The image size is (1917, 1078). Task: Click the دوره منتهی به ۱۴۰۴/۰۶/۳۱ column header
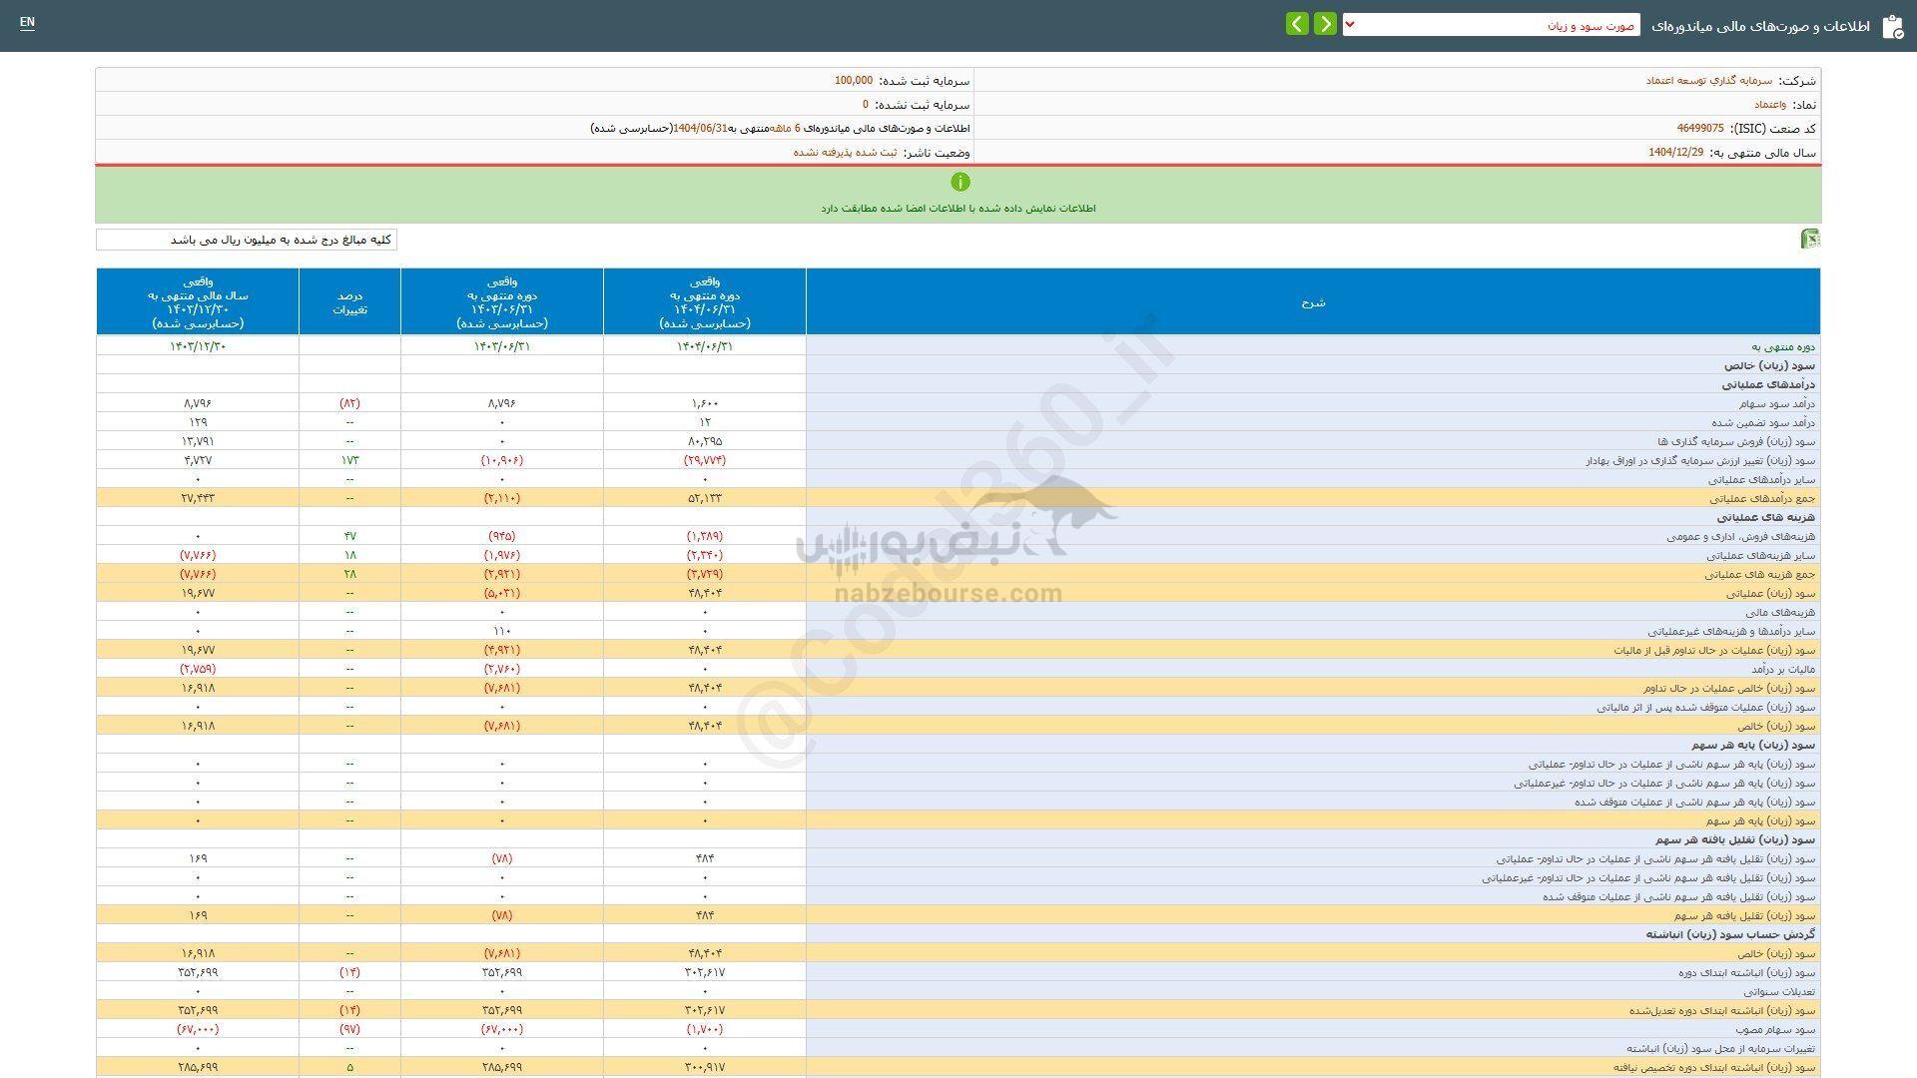point(704,301)
